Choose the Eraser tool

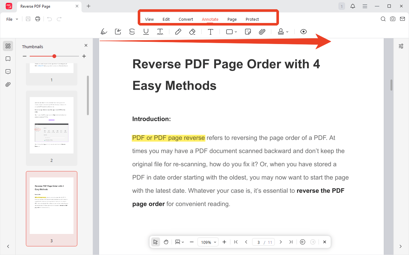(192, 32)
